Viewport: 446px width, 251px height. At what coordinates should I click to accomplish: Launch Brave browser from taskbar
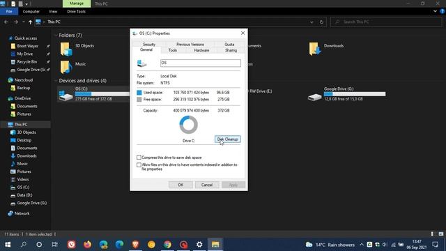[x=135, y=244]
